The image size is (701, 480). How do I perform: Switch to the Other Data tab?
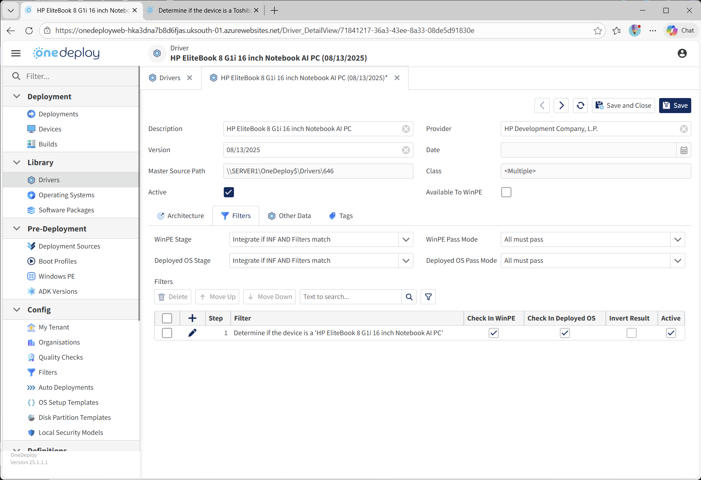(x=289, y=216)
